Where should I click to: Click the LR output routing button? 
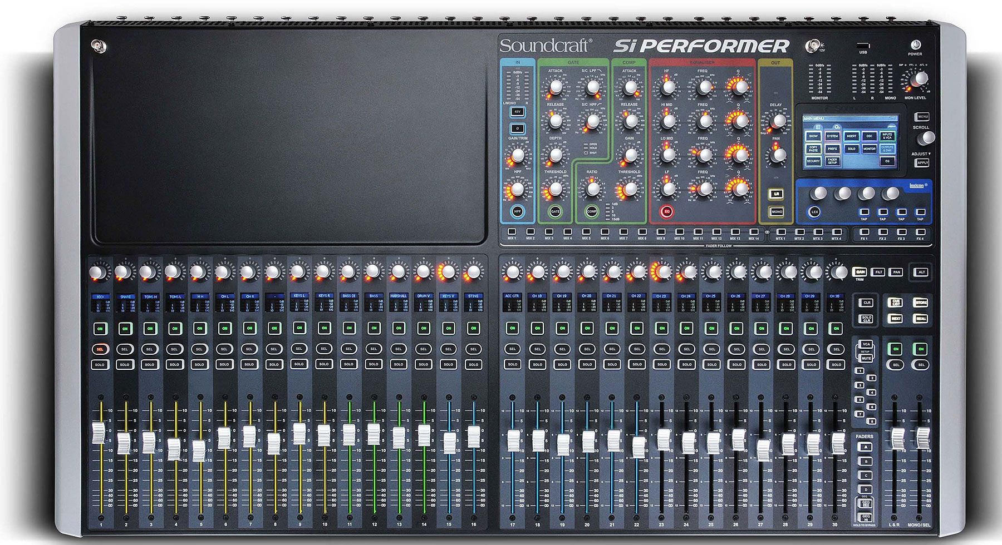[x=776, y=194]
